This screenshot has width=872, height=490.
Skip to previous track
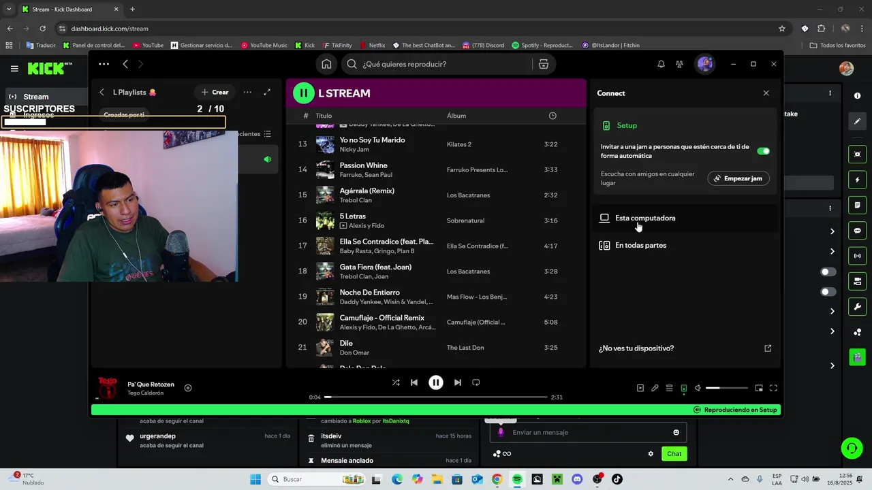[414, 382]
